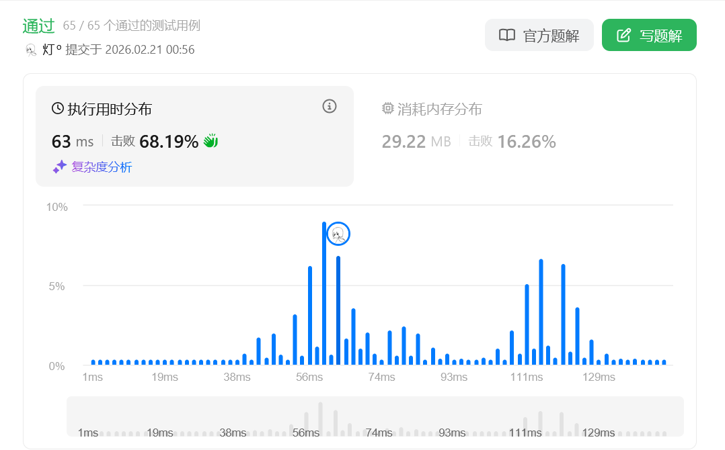Switch to the 执行用时分布 tab
Viewport: 725px width, 450px height.
[x=114, y=109]
